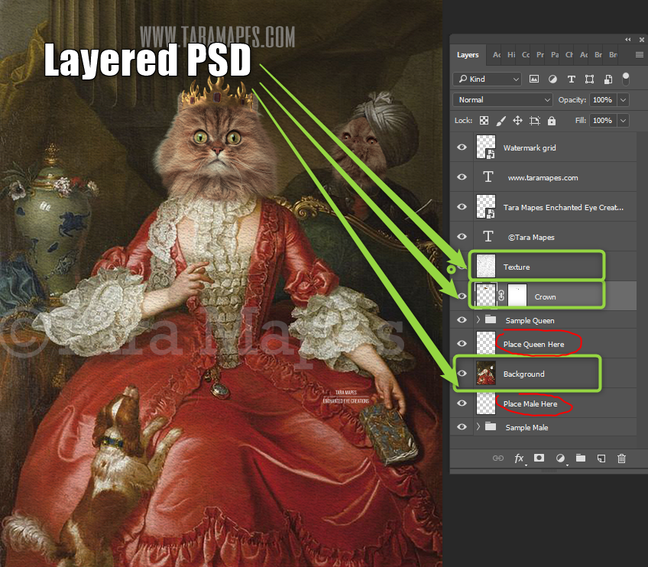Add a layer mask

pos(539,458)
